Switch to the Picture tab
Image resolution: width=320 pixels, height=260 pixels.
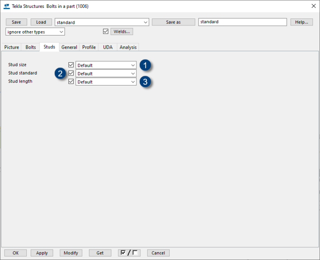12,47
